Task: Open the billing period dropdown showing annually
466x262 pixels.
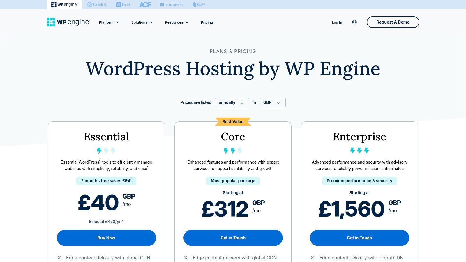Action: [232, 103]
